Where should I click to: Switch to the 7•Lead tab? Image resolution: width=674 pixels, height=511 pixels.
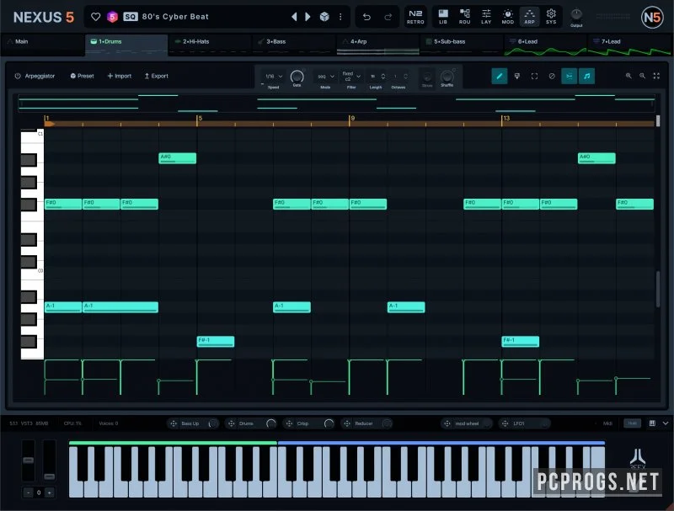[629, 45]
